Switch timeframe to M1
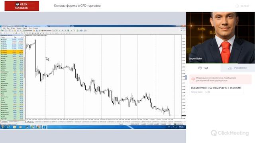The height and width of the screenshot is (143, 255). tap(48, 33)
